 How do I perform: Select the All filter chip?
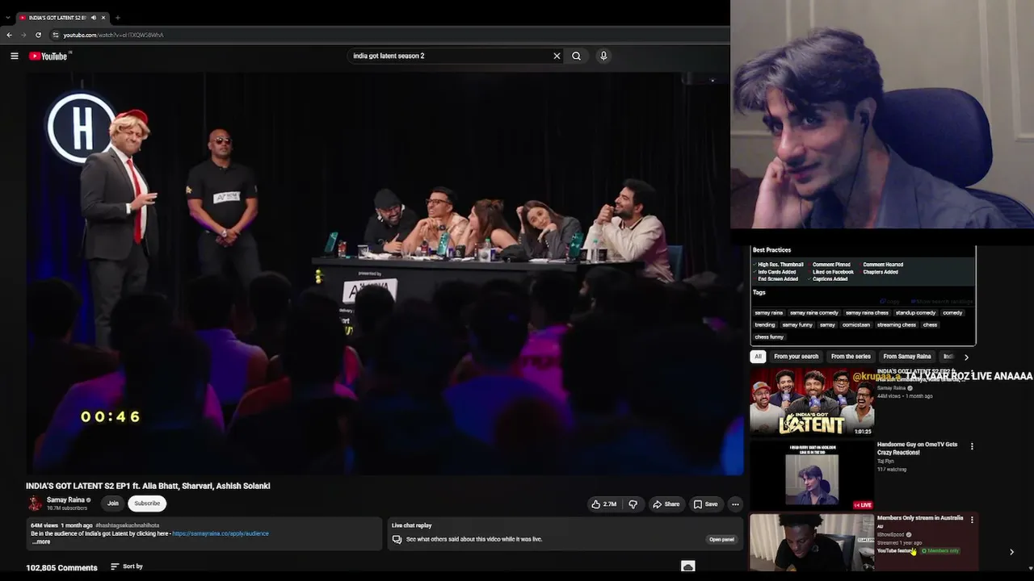tap(758, 357)
